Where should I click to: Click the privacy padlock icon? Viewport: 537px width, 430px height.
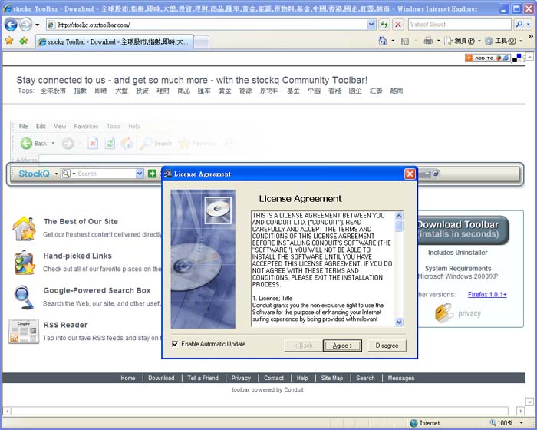tap(444, 313)
